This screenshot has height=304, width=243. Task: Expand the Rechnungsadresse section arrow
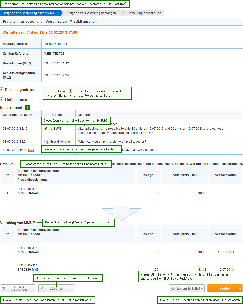pos(2,89)
